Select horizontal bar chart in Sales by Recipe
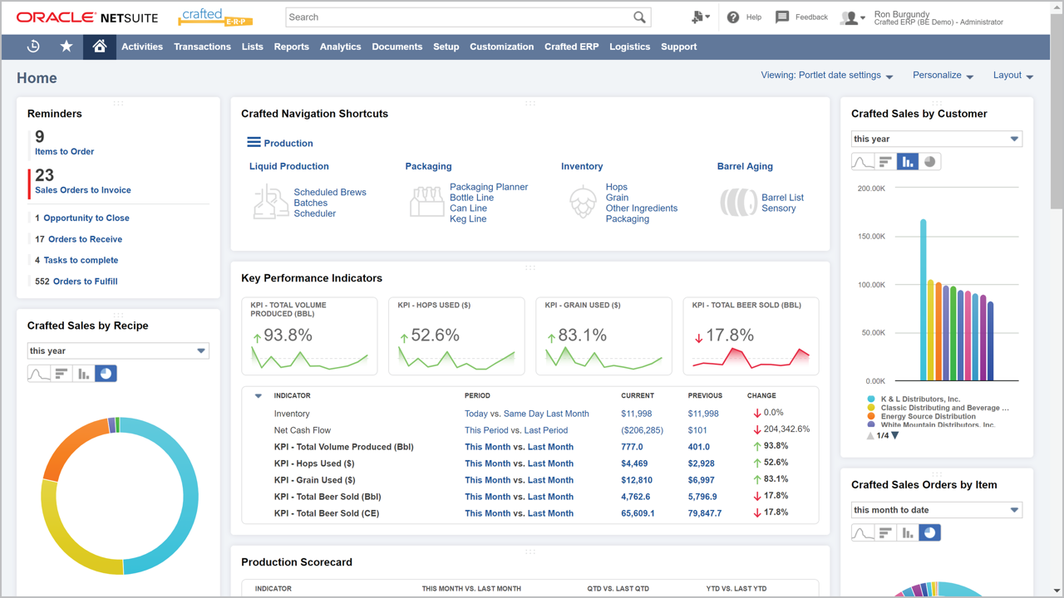 (x=62, y=374)
